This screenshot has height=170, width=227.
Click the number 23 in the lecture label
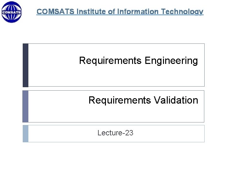(129, 133)
